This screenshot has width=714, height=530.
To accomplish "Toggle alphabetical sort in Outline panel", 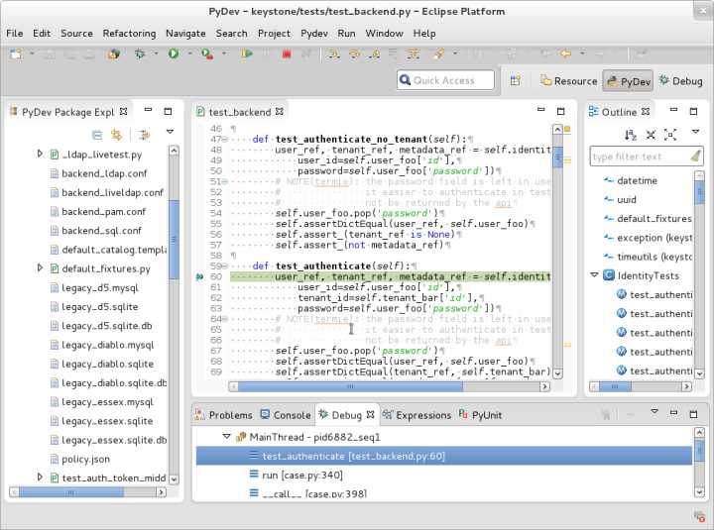I will (631, 134).
